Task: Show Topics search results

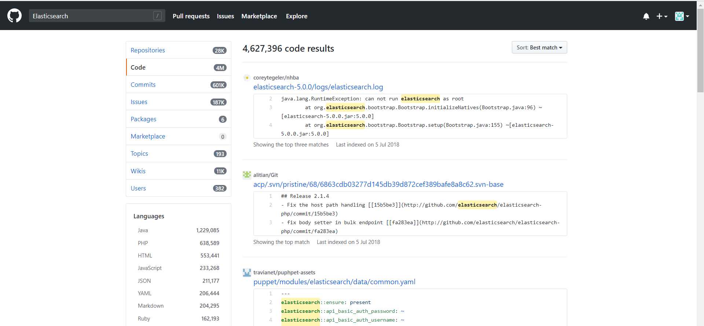Action: (x=179, y=153)
